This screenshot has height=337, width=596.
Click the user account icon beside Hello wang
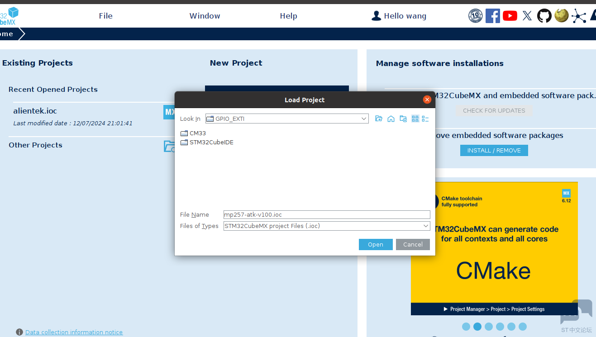pos(376,16)
